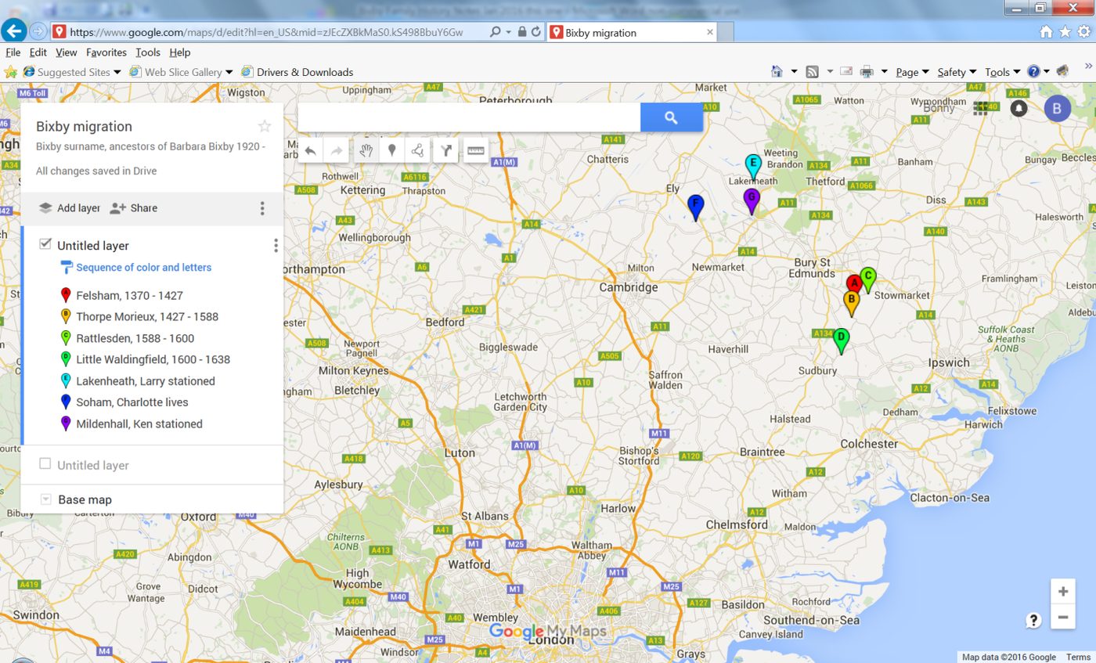Click the purple G marker on map
This screenshot has width=1096, height=663.
point(752,200)
